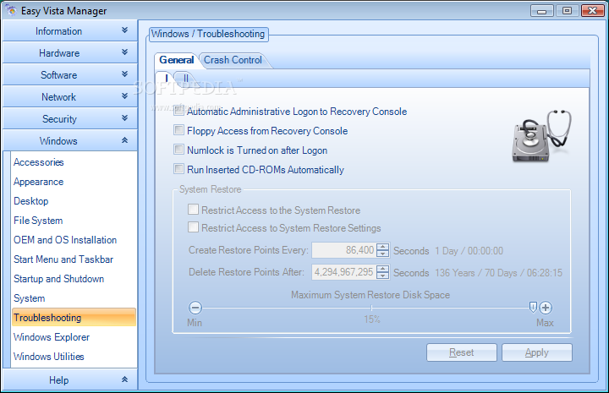This screenshot has height=393, width=609.
Task: Click the Information section header
Action: (x=70, y=30)
